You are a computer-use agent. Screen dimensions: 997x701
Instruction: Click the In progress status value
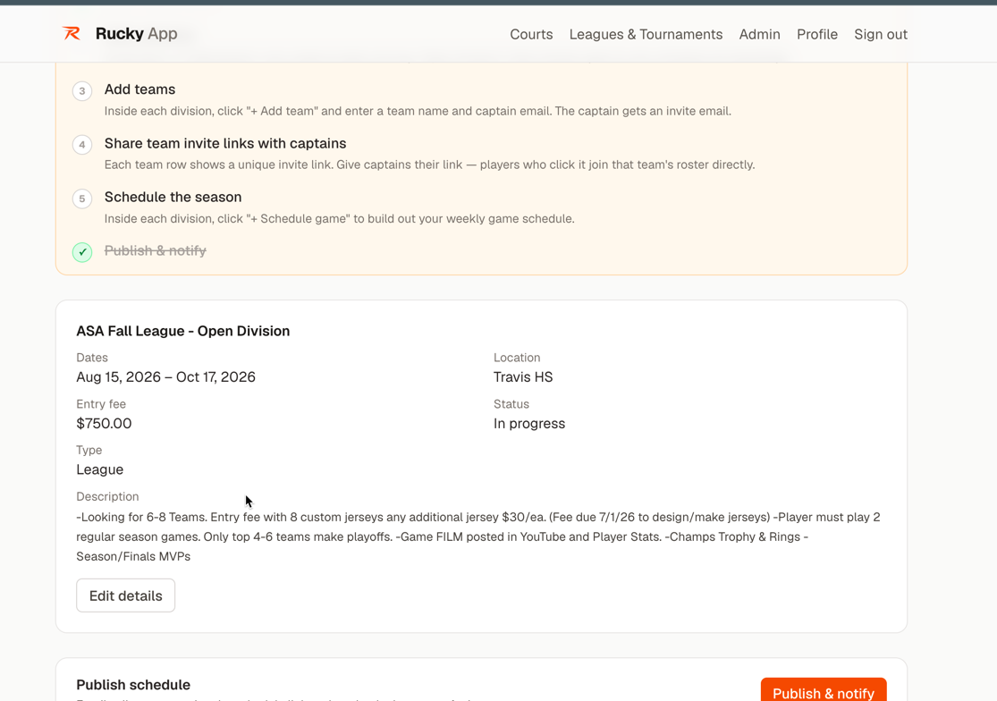pos(529,423)
